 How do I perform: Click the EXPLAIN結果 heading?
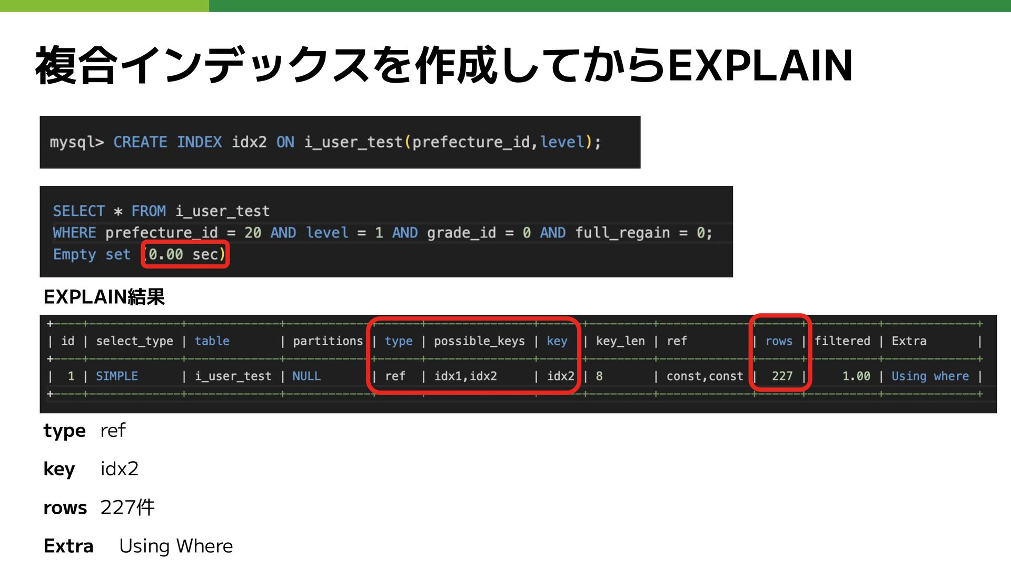point(104,297)
